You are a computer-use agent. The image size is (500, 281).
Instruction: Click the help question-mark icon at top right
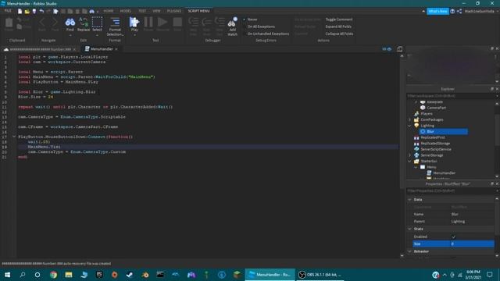tap(452, 11)
